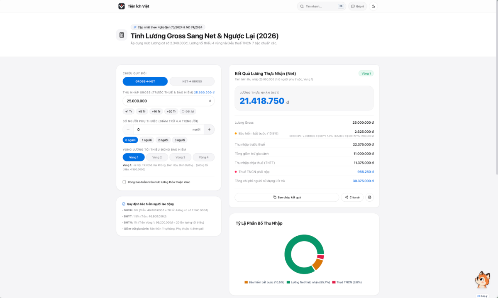Click the Giảm trừ gia cảnh rule line
This screenshot has width=498, height=298.
pyautogui.click(x=163, y=229)
